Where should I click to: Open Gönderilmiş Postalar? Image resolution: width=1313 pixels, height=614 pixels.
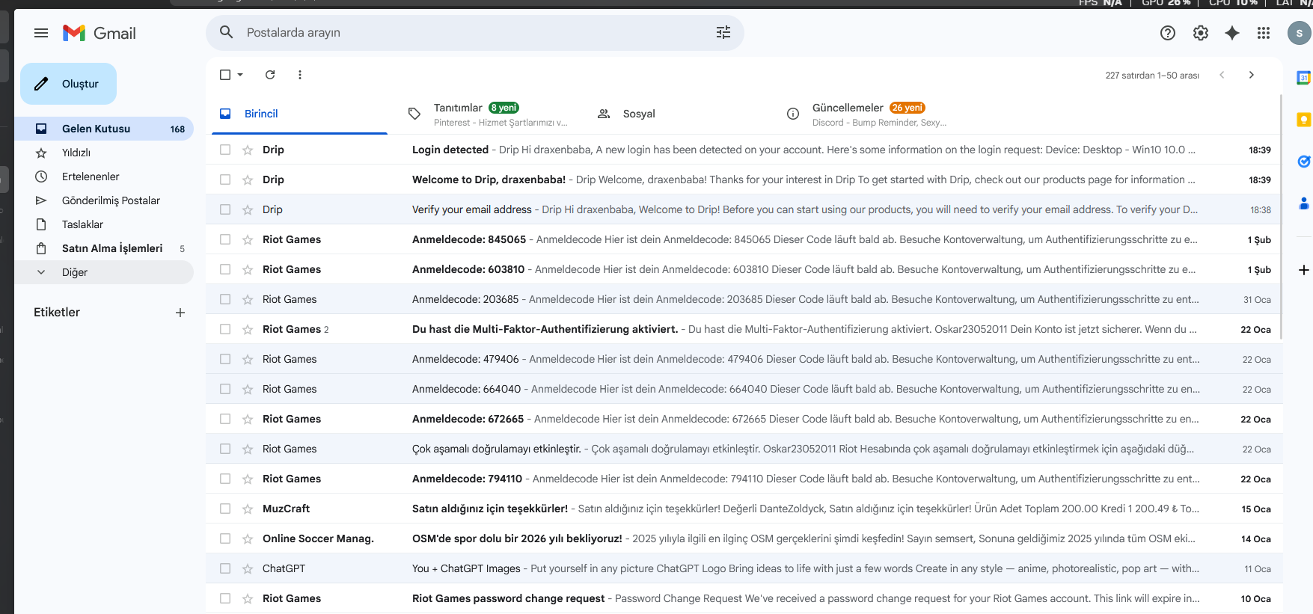tap(104, 200)
